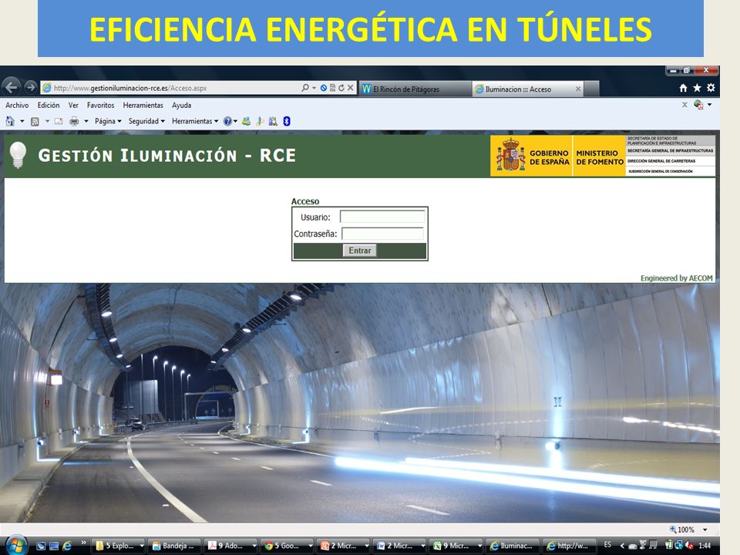Click the Internet Explorer quick launch icon

66,546
